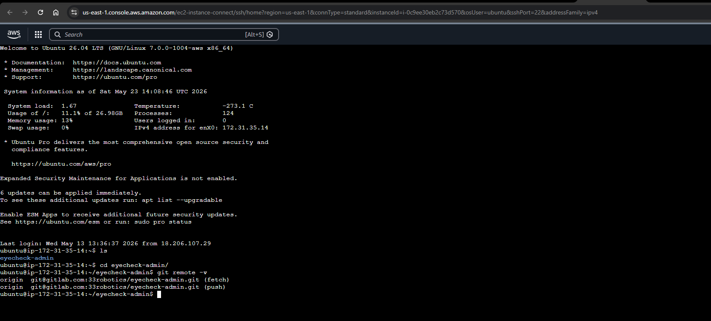This screenshot has width=711, height=321.
Task: Open the AWS services grid menu
Action: click(x=38, y=34)
